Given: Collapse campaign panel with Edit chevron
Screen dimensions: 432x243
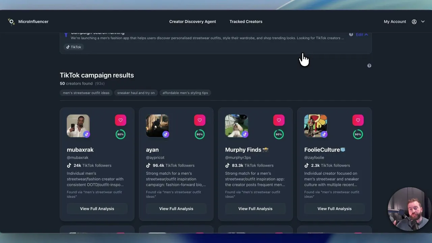Looking at the screenshot, I should coord(366,34).
